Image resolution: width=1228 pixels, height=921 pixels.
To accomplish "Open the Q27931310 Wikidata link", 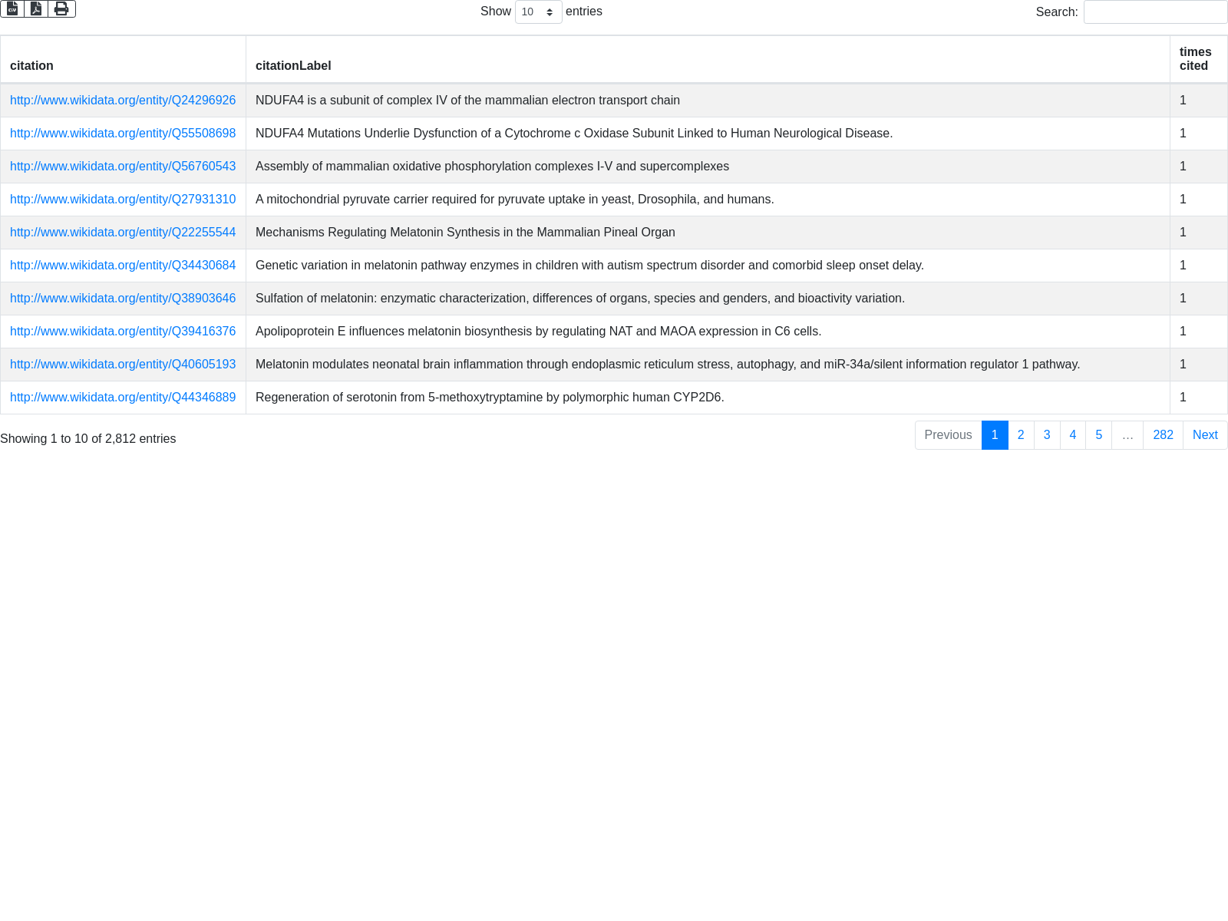I will click(123, 200).
